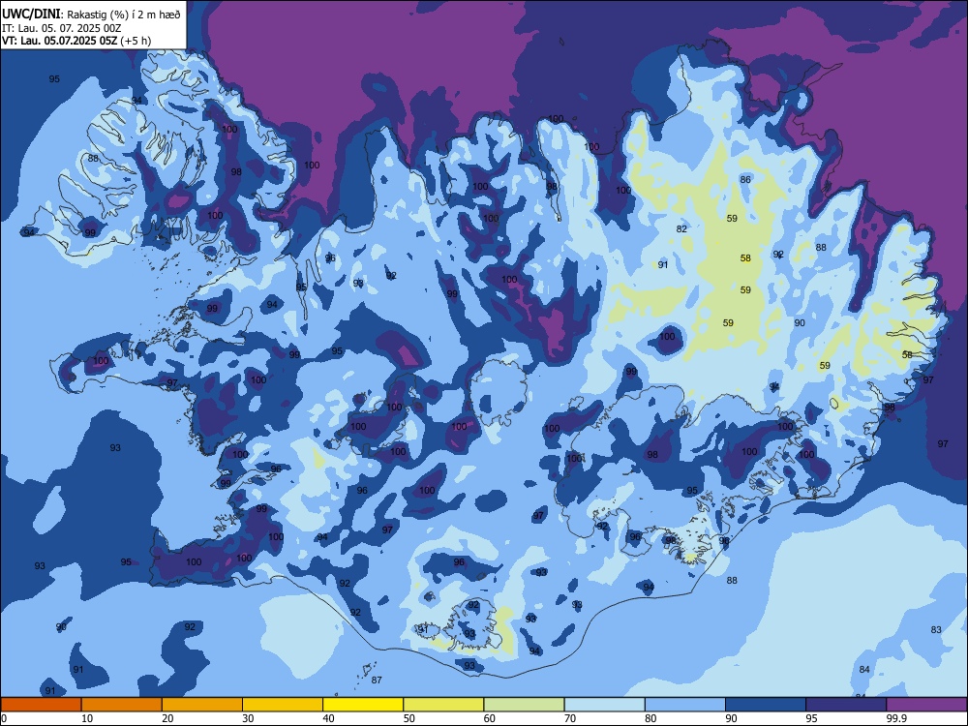The image size is (968, 726).
Task: Click the title text 'UWC/DINI: Rakastig (%) í 2 m hæð'
Action: 91,15
